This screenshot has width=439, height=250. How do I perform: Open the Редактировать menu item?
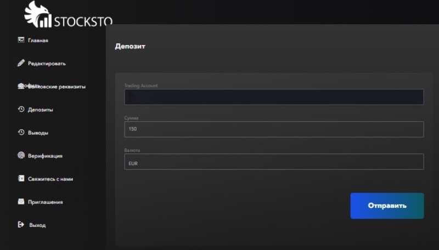47,64
